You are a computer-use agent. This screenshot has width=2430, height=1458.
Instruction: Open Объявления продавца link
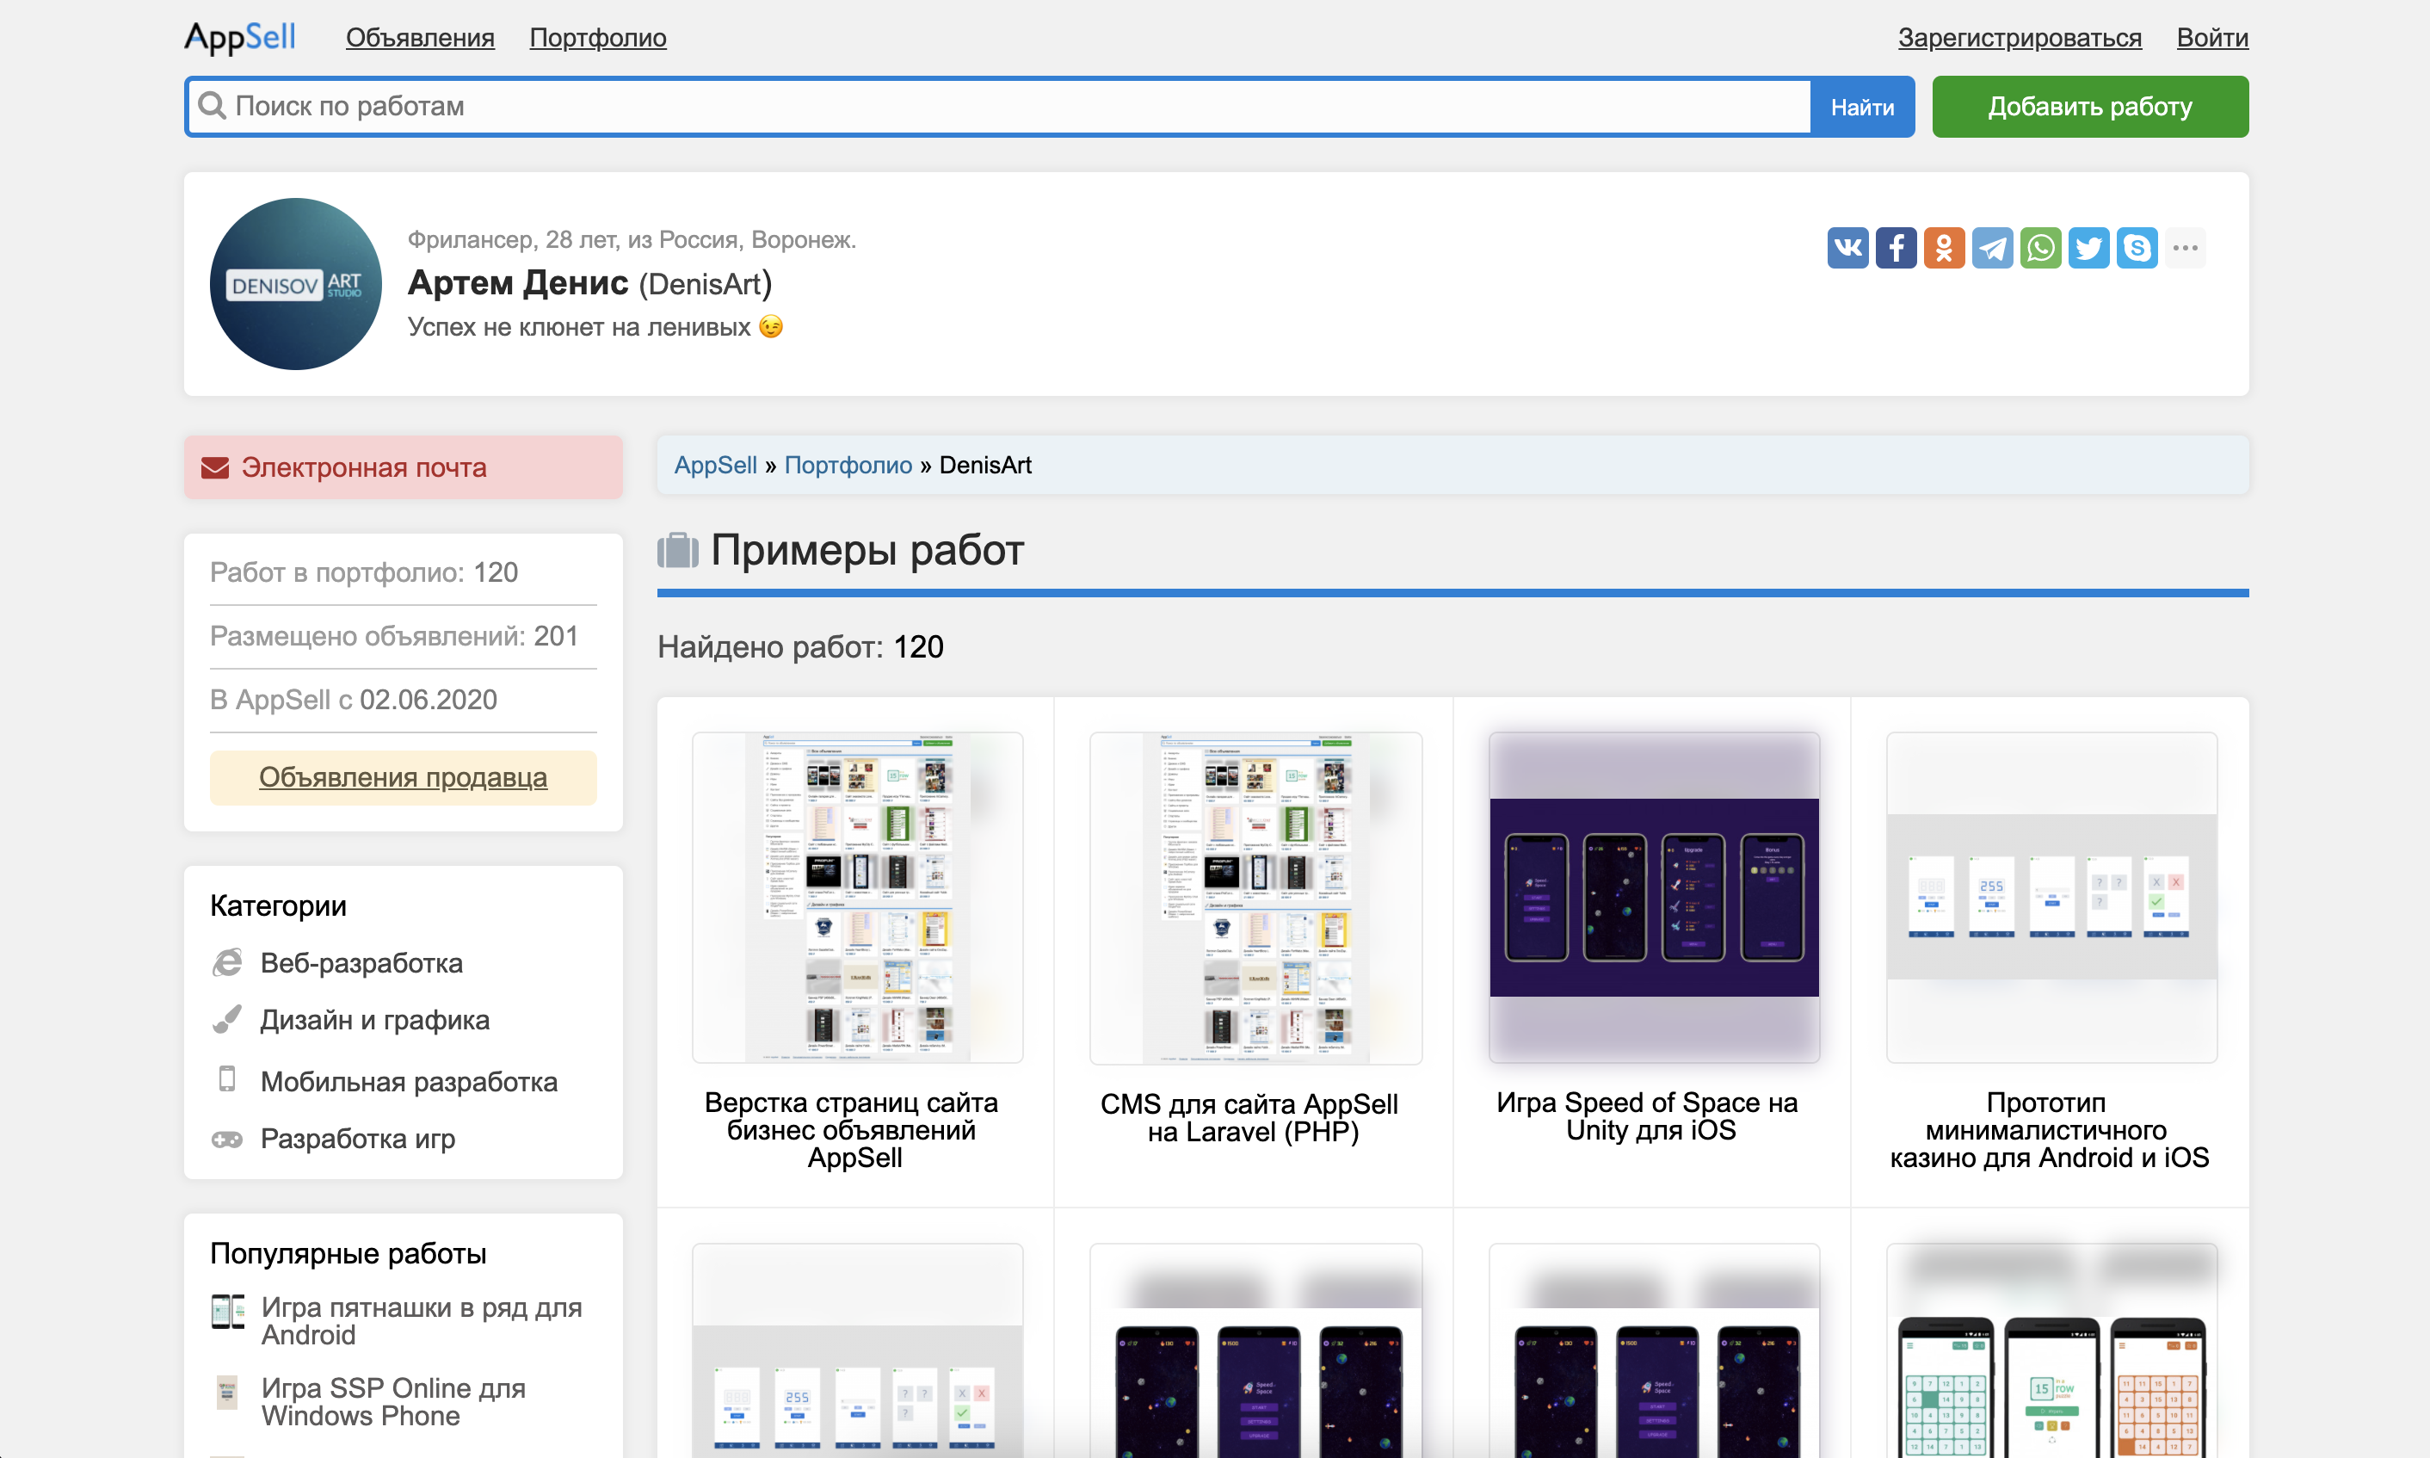coord(403,777)
